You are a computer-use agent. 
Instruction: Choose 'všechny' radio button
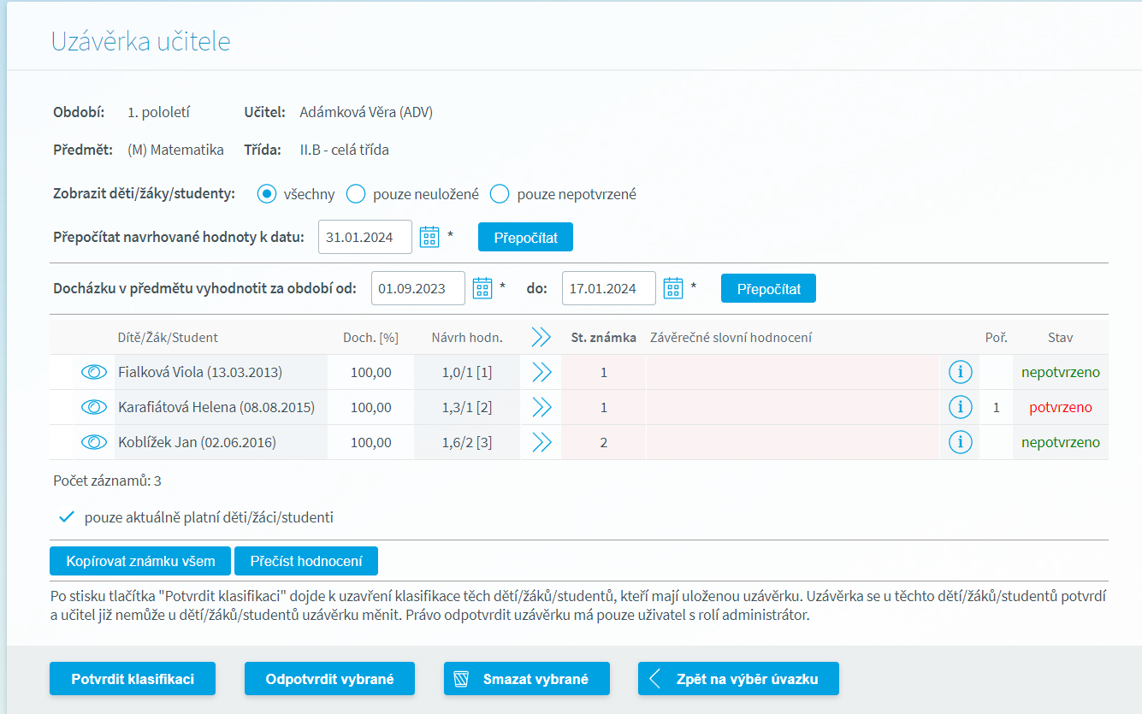(268, 194)
